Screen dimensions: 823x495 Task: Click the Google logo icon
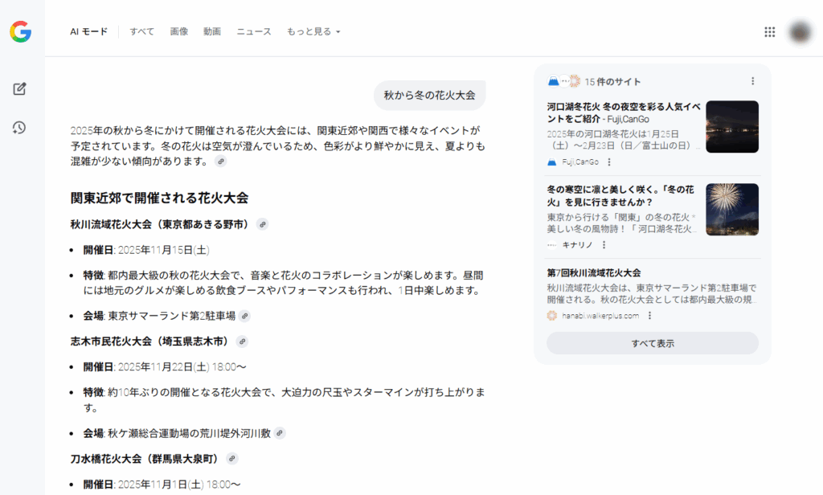pos(21,31)
